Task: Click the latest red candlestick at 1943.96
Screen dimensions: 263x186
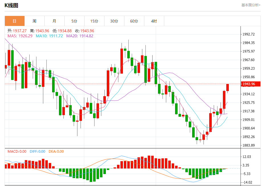Action: pyautogui.click(x=228, y=88)
